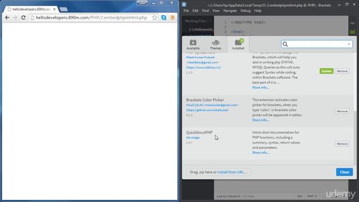
Task: Toggle the INS insert mode indicator
Action: click(x=300, y=196)
